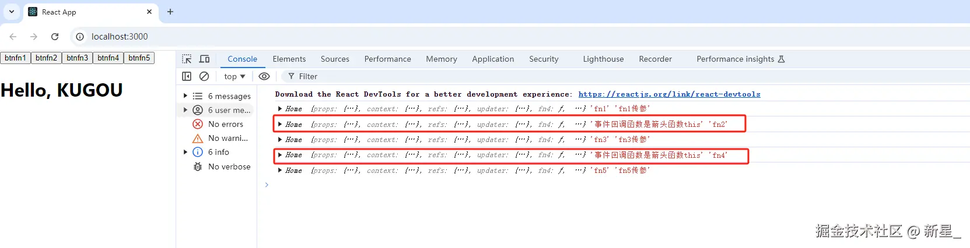Toggle the device toolbar icon
Image resolution: width=970 pixels, height=248 pixels.
[205, 59]
